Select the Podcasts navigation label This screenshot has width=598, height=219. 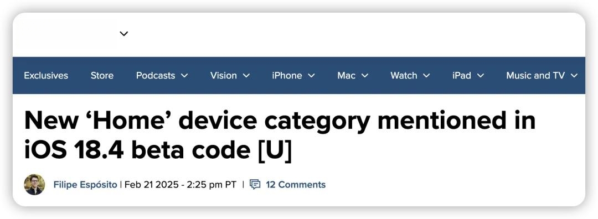click(156, 75)
